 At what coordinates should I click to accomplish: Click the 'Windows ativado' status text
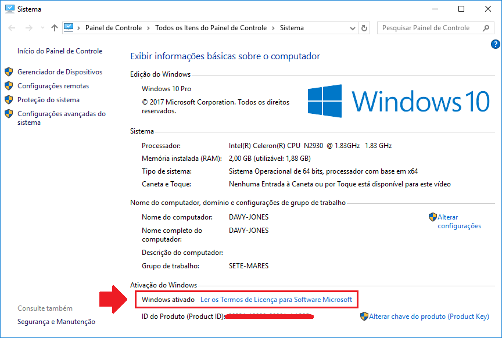click(x=168, y=300)
